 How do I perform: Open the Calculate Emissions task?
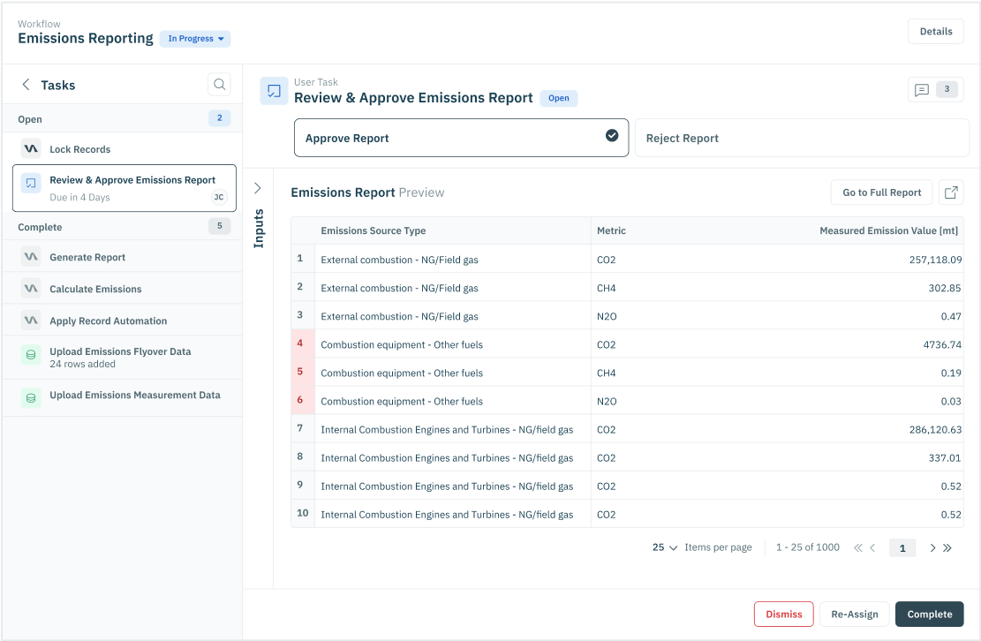coord(123,289)
